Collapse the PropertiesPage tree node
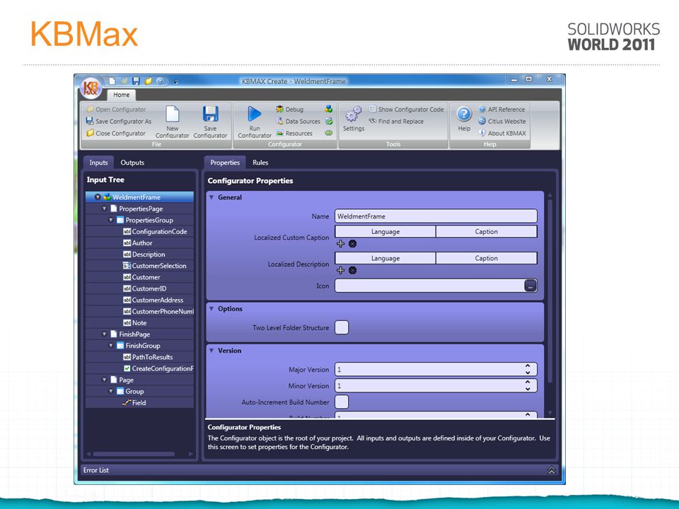Image resolution: width=679 pixels, height=509 pixels. pyautogui.click(x=105, y=209)
